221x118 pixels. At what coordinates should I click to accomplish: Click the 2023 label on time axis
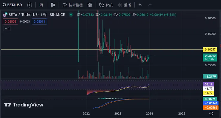[x=118, y=114]
